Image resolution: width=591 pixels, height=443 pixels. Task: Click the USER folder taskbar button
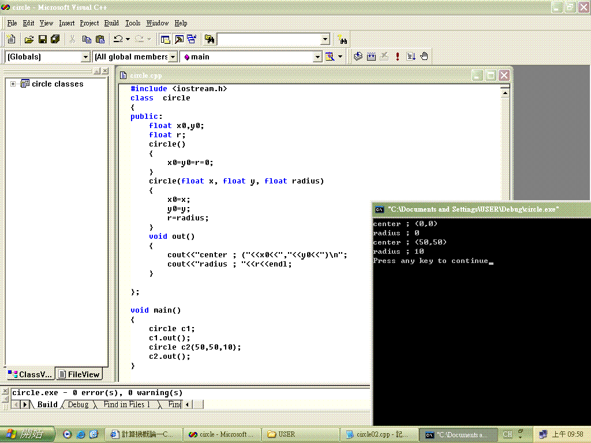[300, 434]
